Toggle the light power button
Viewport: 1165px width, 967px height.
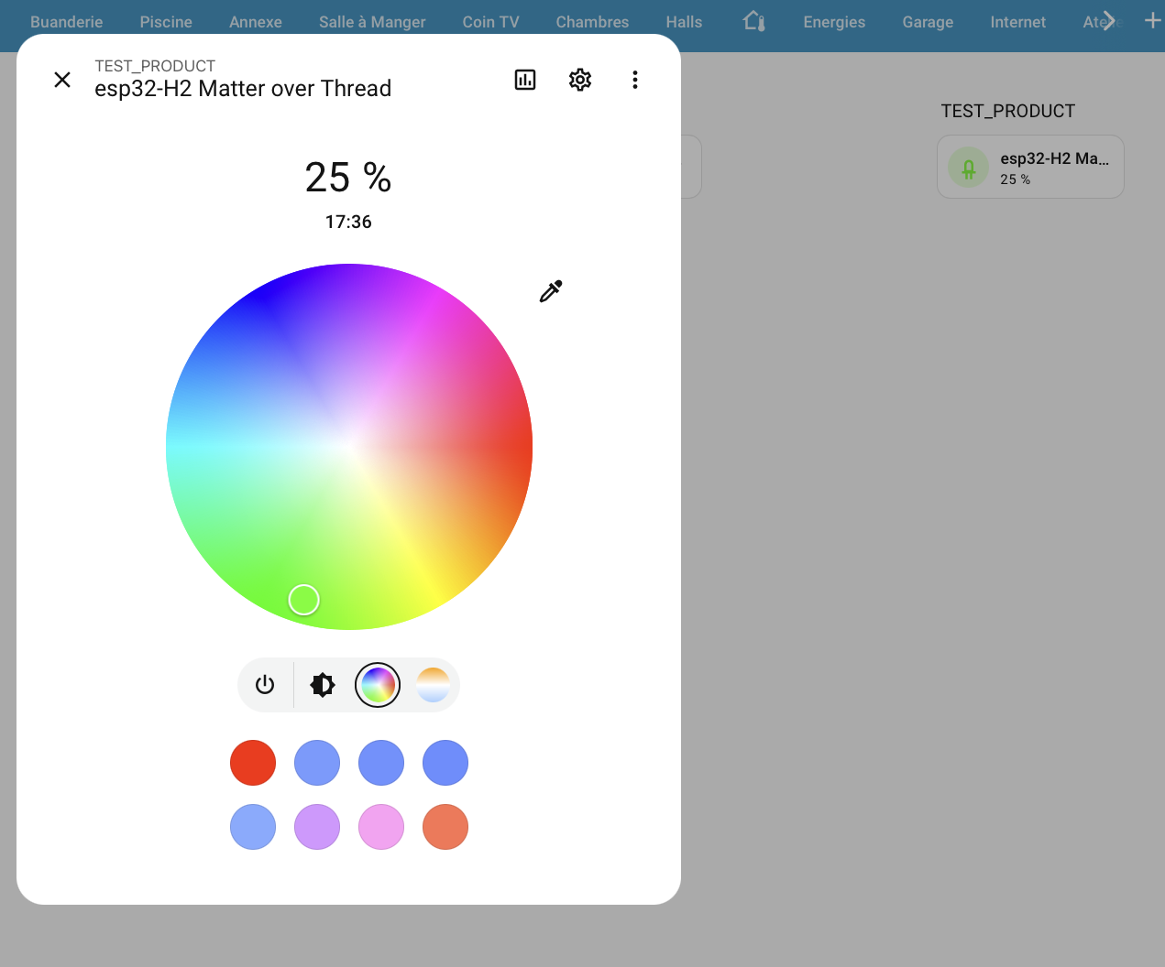tap(265, 684)
